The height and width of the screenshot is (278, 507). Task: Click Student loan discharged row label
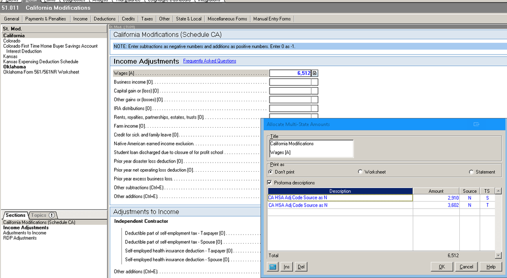tap(168, 152)
